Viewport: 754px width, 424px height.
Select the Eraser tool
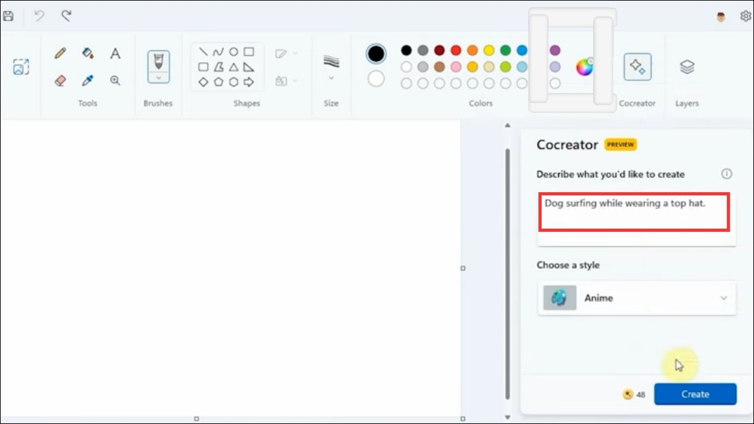[60, 80]
